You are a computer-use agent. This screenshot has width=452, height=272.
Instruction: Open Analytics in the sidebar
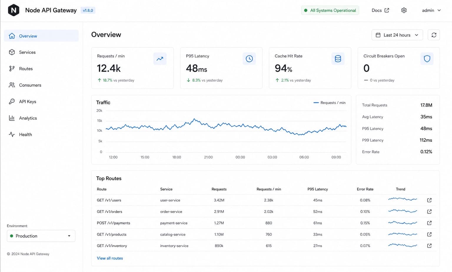click(x=41, y=118)
